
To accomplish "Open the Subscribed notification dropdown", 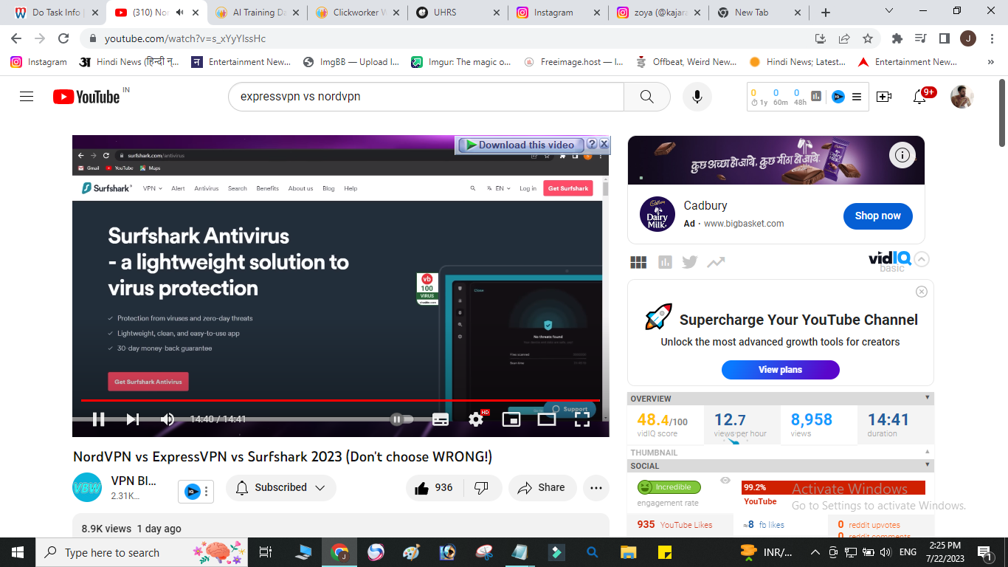I will point(281,488).
